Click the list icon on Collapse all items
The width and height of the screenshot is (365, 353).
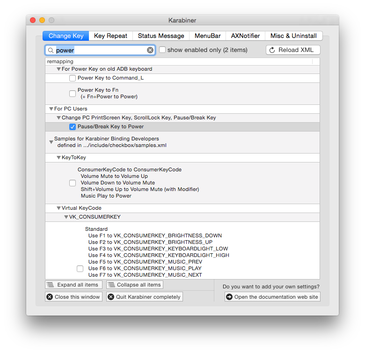111,285
